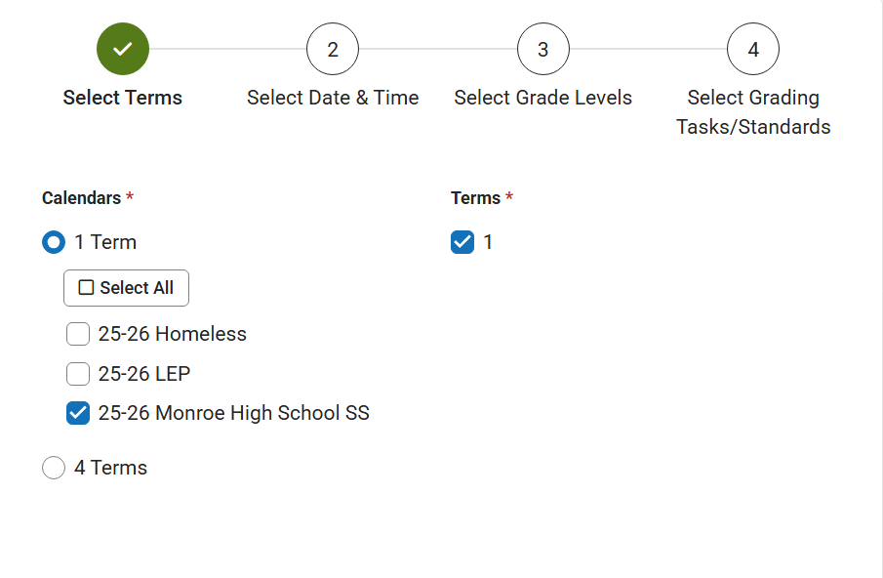Click the green checkmark on the Select Terms step
This screenshot has height=578, width=883.
pos(122,49)
